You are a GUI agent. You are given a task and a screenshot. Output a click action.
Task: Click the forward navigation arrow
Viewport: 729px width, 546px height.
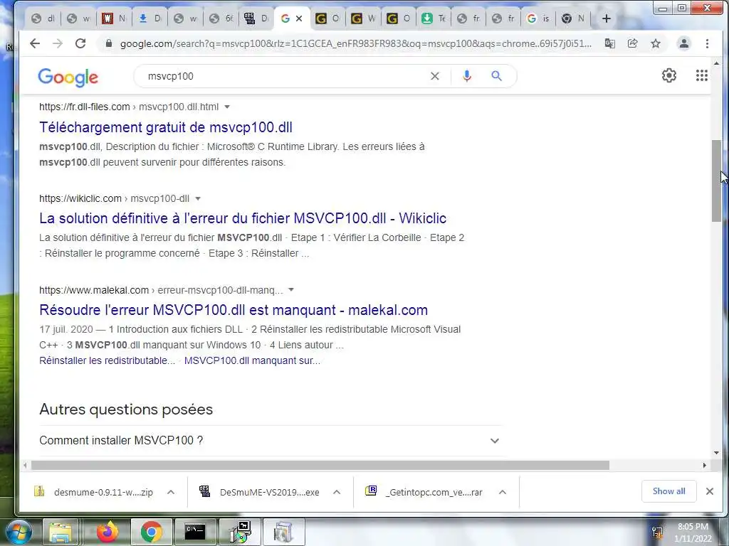pyautogui.click(x=58, y=43)
